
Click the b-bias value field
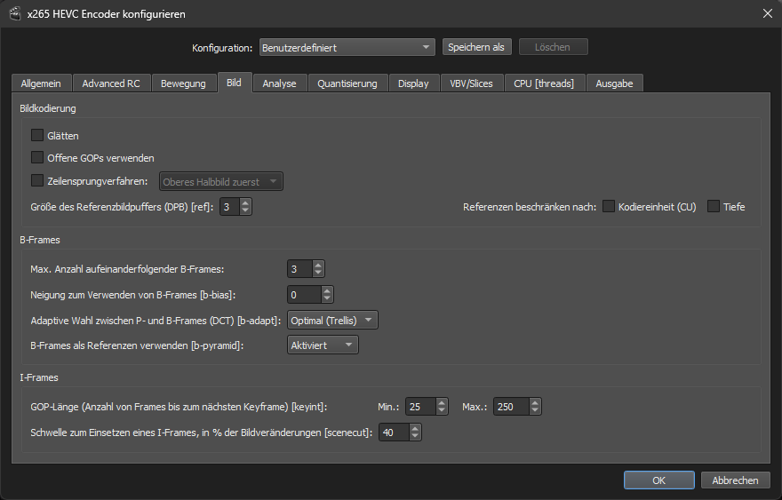coord(304,295)
